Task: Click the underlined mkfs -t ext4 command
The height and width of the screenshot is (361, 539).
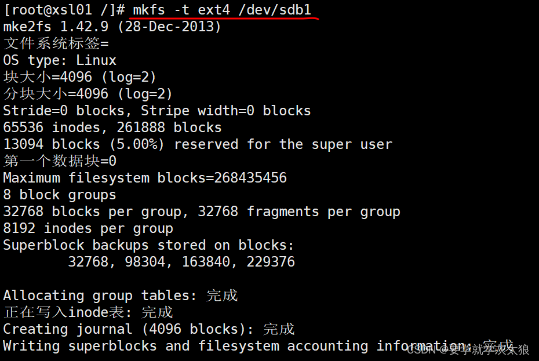Action: 222,10
